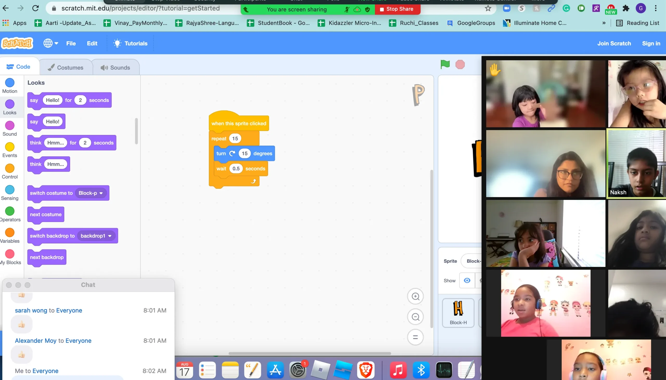Click the green flag to run
666x380 pixels.
click(x=445, y=64)
